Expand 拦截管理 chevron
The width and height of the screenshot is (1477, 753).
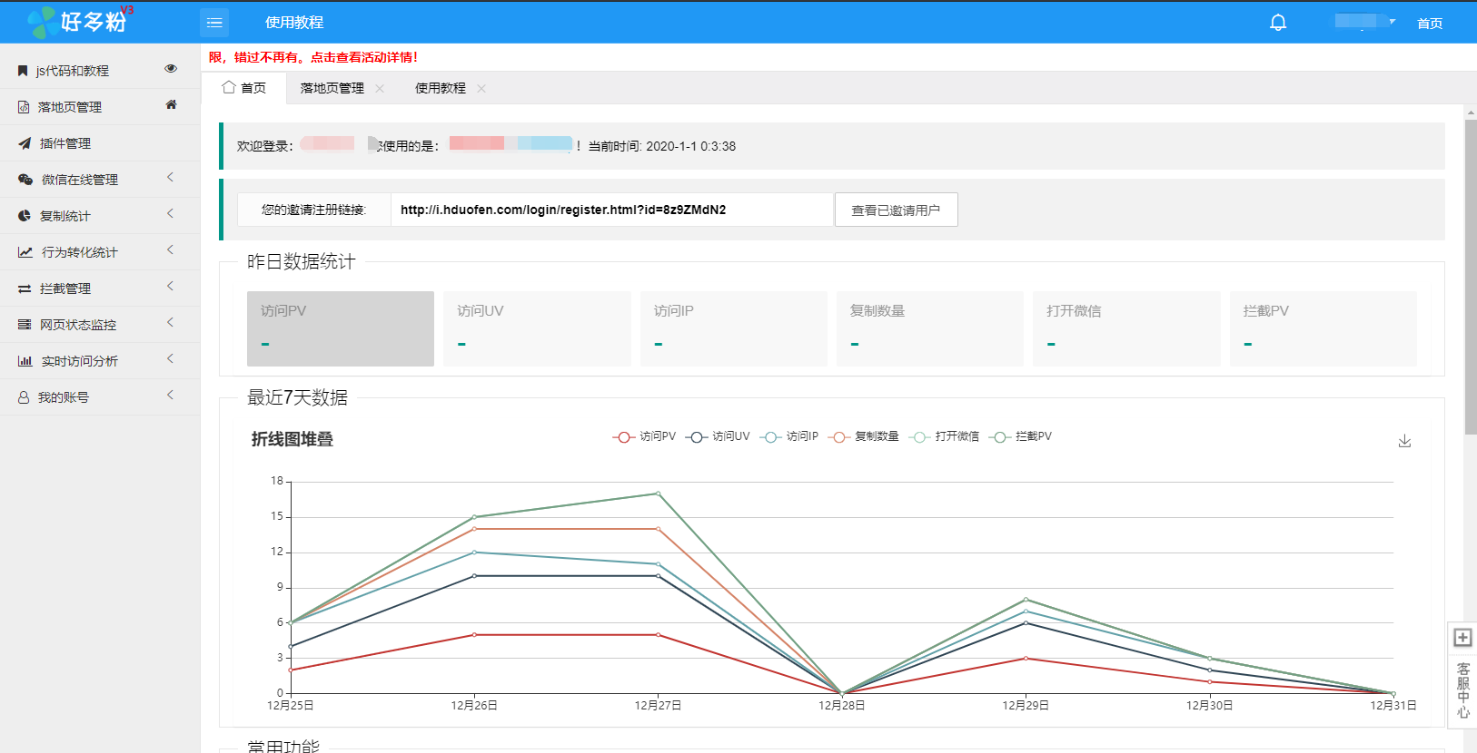click(x=170, y=287)
